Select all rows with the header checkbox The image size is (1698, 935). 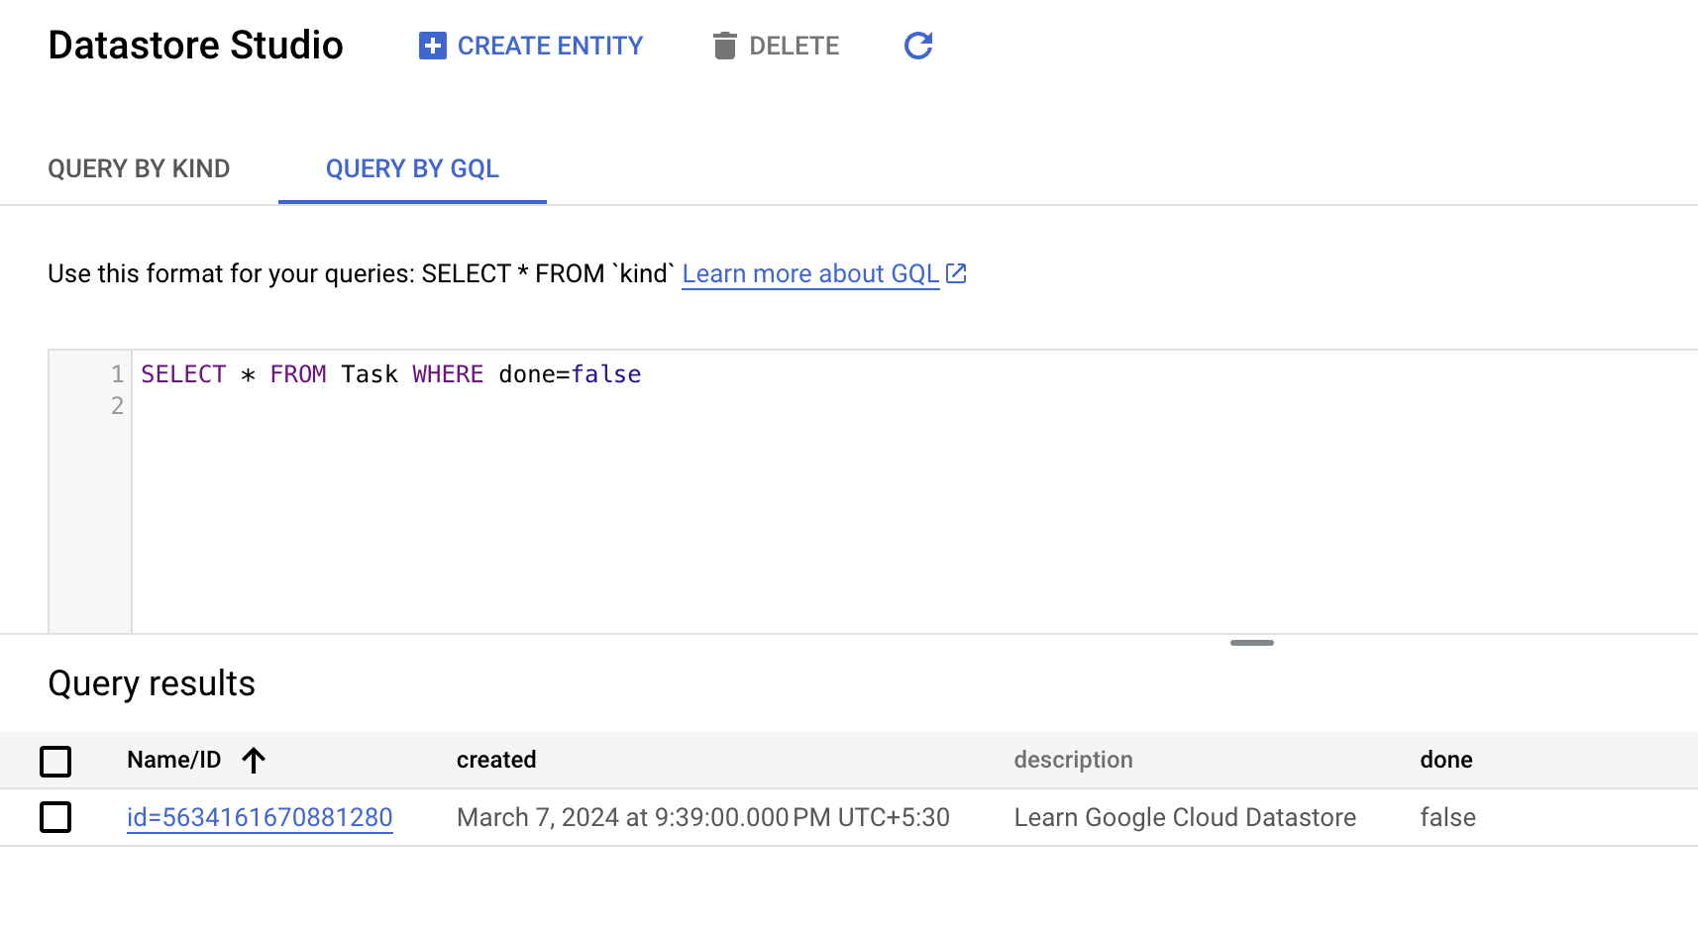click(55, 761)
